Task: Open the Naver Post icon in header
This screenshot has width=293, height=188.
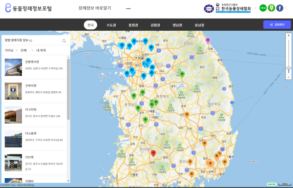Action: pos(272,8)
